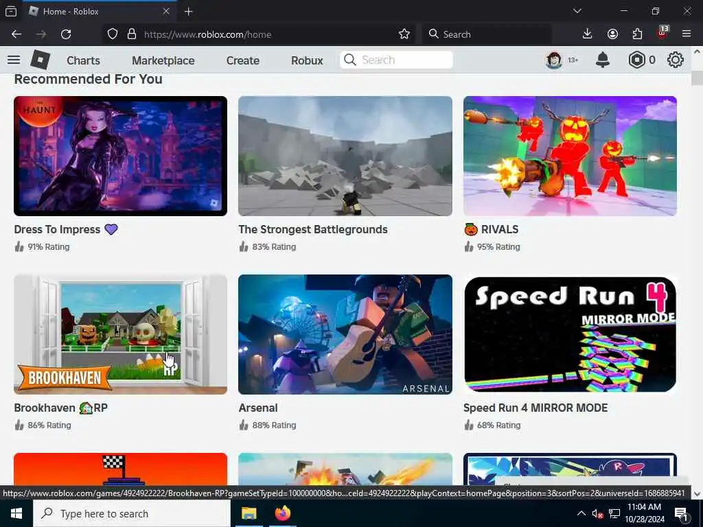Screen dimensions: 703x527
Task: Click the Roblox logo home icon
Action: click(41, 60)
